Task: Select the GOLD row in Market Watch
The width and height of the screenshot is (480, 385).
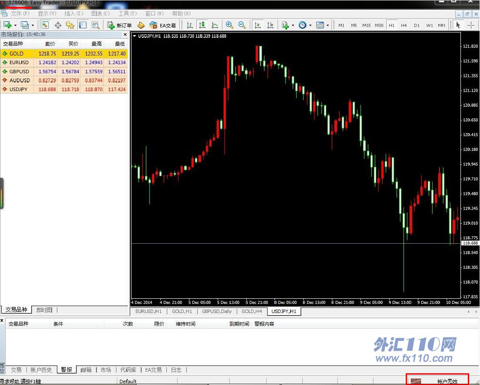Action: coord(64,54)
